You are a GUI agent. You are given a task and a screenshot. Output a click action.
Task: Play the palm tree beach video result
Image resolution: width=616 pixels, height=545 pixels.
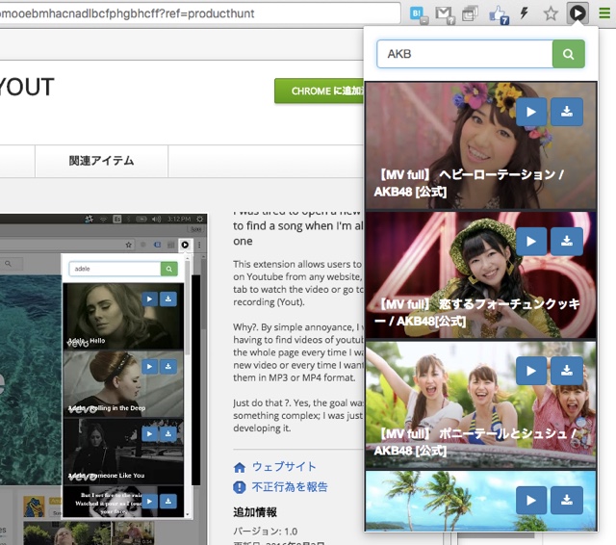(x=531, y=500)
